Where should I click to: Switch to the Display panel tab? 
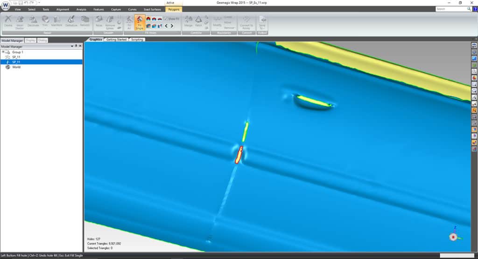(x=30, y=40)
